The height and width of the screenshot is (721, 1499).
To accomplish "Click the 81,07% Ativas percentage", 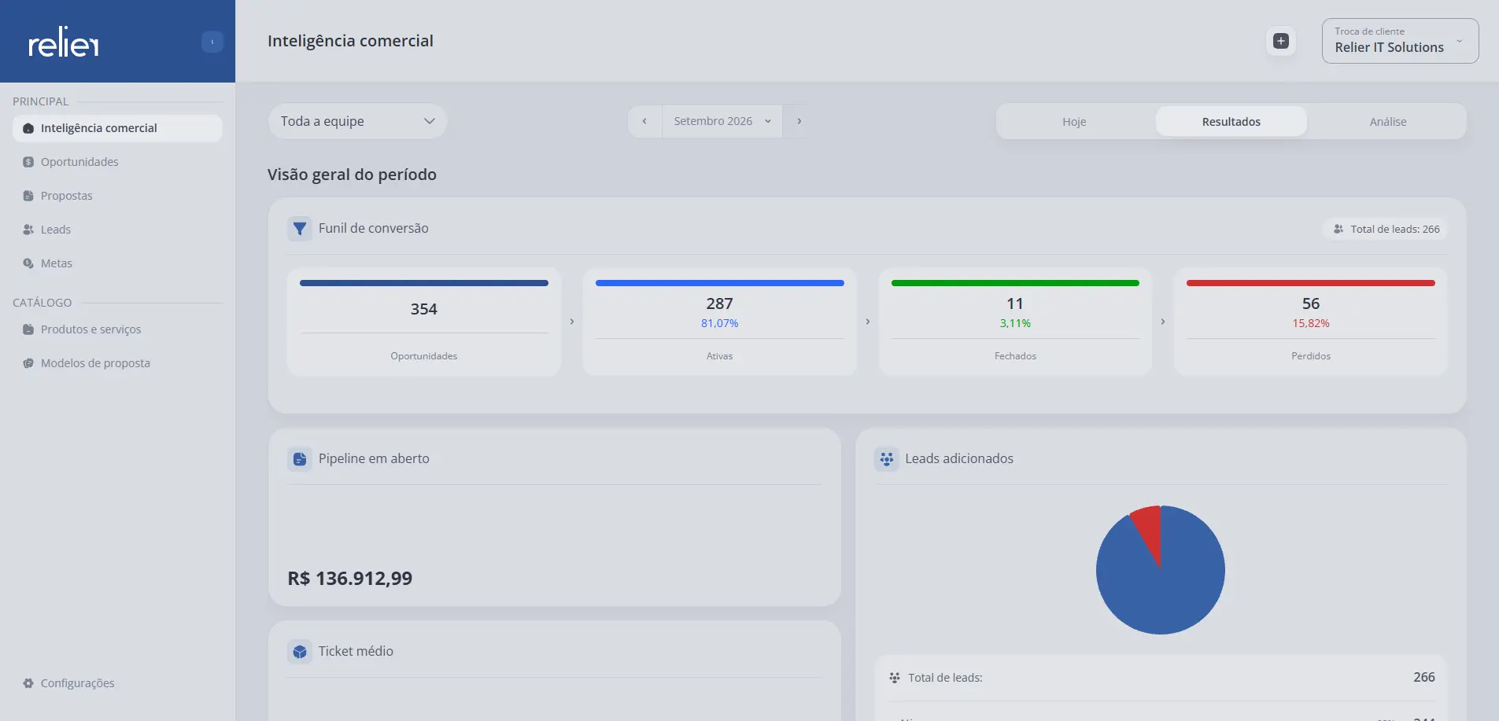I will click(x=719, y=323).
